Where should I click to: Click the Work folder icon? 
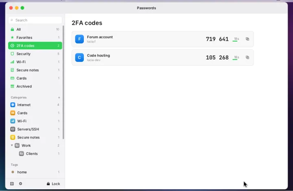[x=17, y=145]
